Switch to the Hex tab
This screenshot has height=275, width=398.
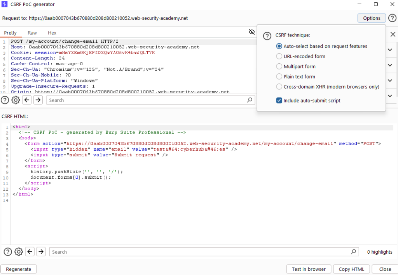point(52,33)
